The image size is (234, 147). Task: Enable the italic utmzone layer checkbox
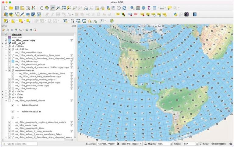[x=6, y=37]
